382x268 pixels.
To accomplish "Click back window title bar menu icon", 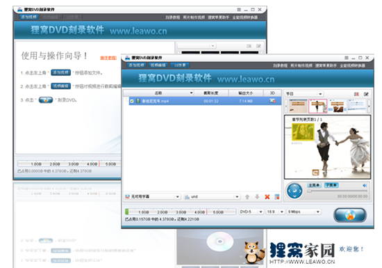I will pyautogui.click(x=239, y=10).
